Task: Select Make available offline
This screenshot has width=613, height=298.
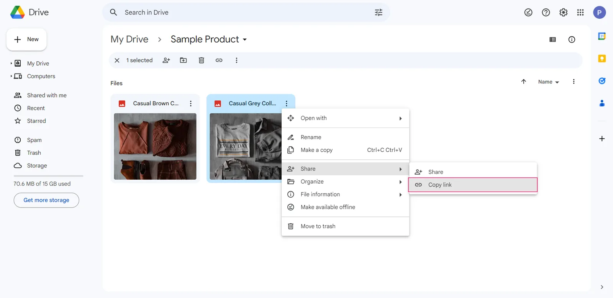Action: click(345, 207)
